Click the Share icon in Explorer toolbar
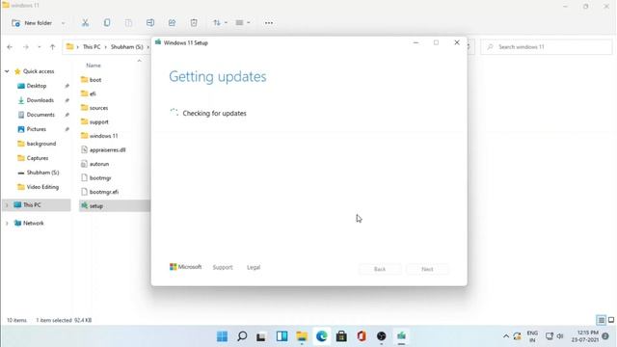Viewport: 617px width, 347px height. 172,23
